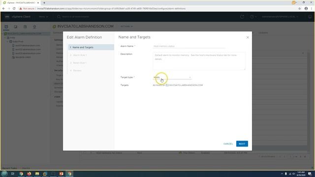Click the network tray icon
Viewport: 315px width, 177px height.
[x=290, y=174]
